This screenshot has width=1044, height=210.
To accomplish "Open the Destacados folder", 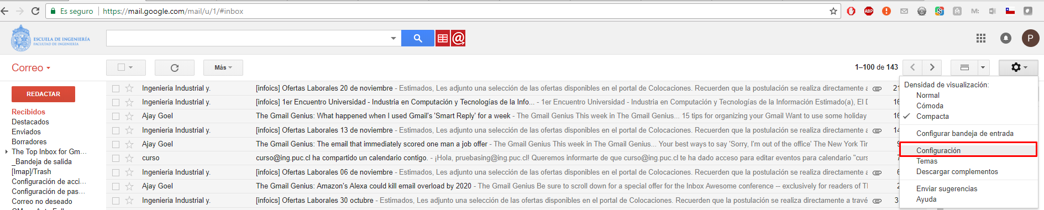I will [x=30, y=122].
